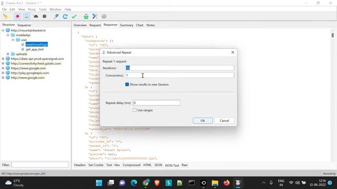Image resolution: width=337 pixels, height=189 pixels.
Task: Close the Advanced Repeat dialog
Action: (233, 52)
